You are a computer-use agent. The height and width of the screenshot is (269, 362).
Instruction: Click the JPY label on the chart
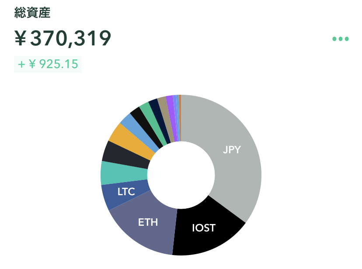(232, 150)
